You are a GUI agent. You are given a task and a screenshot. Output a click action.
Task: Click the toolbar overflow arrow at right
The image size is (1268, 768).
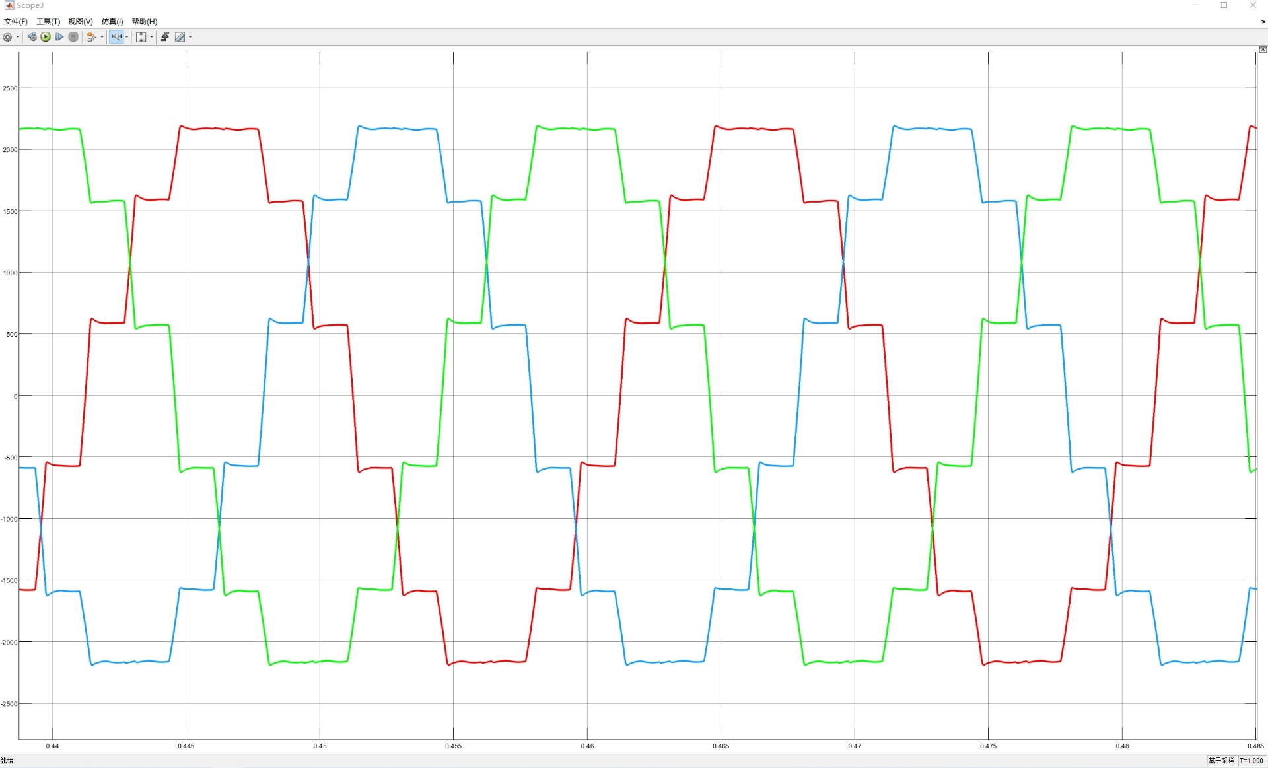pyautogui.click(x=1263, y=22)
